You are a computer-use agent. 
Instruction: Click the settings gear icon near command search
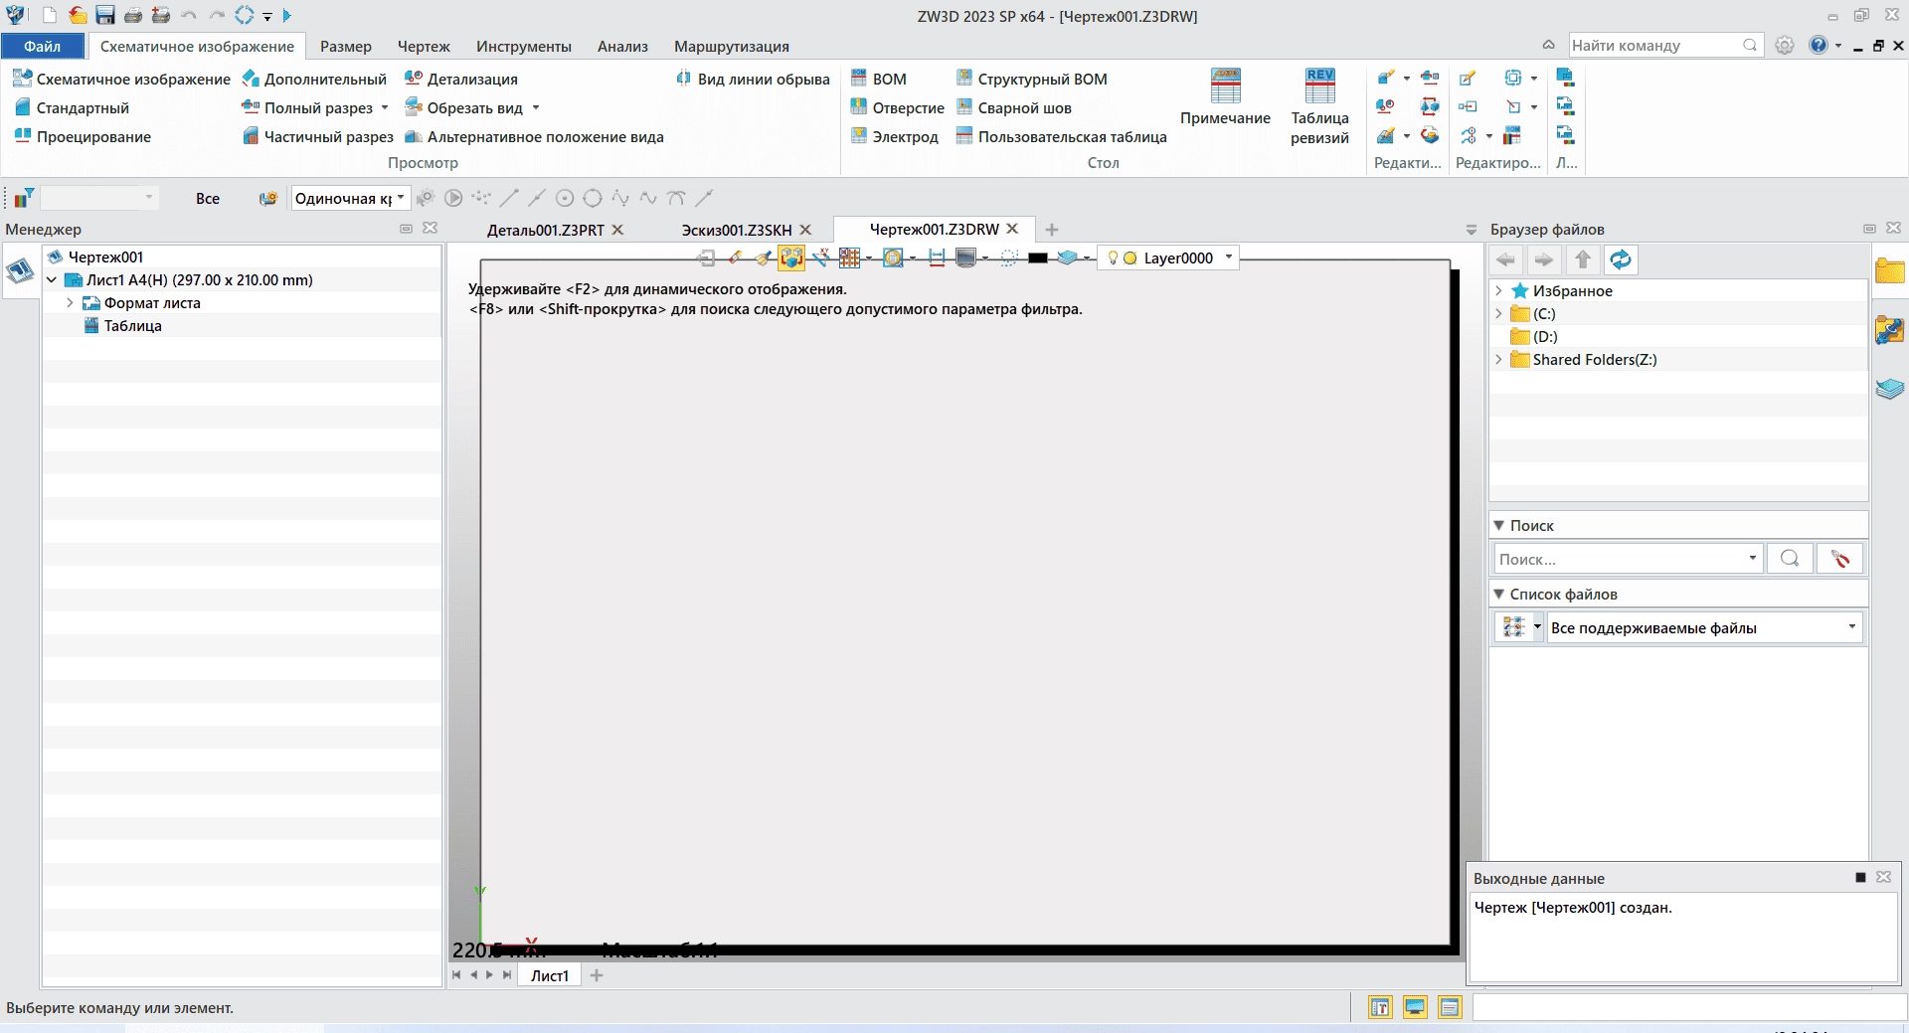(1785, 45)
